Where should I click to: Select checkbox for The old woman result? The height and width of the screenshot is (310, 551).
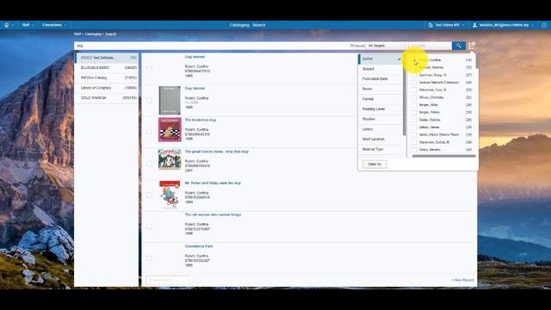click(x=149, y=226)
